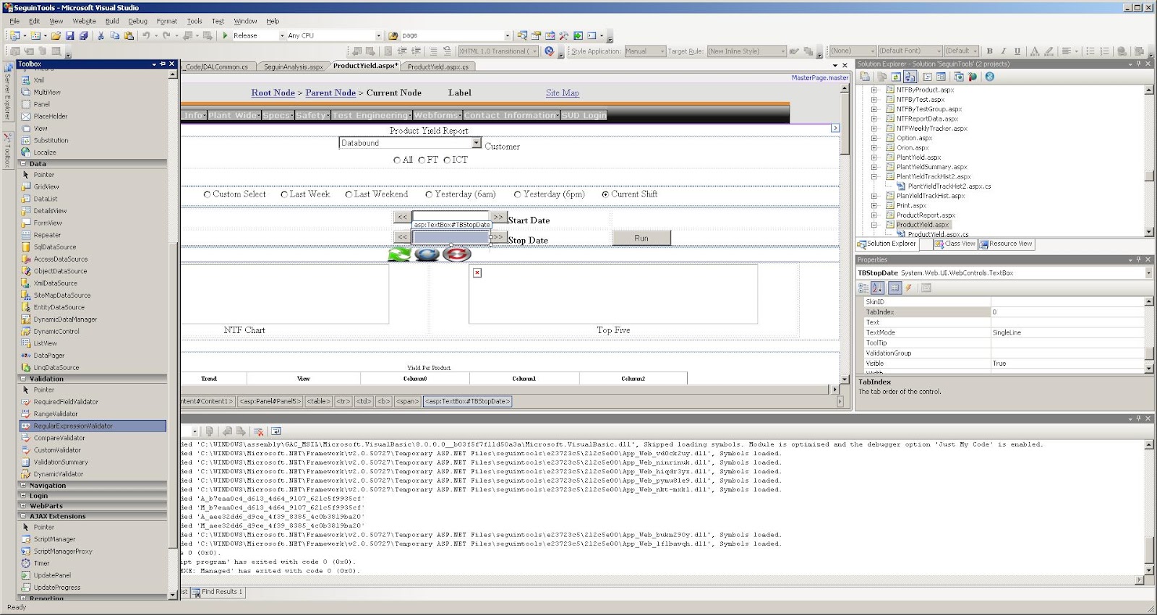Viewport: 1157px width, 615px height.
Task: Open the Databound customer dropdown
Action: (477, 143)
